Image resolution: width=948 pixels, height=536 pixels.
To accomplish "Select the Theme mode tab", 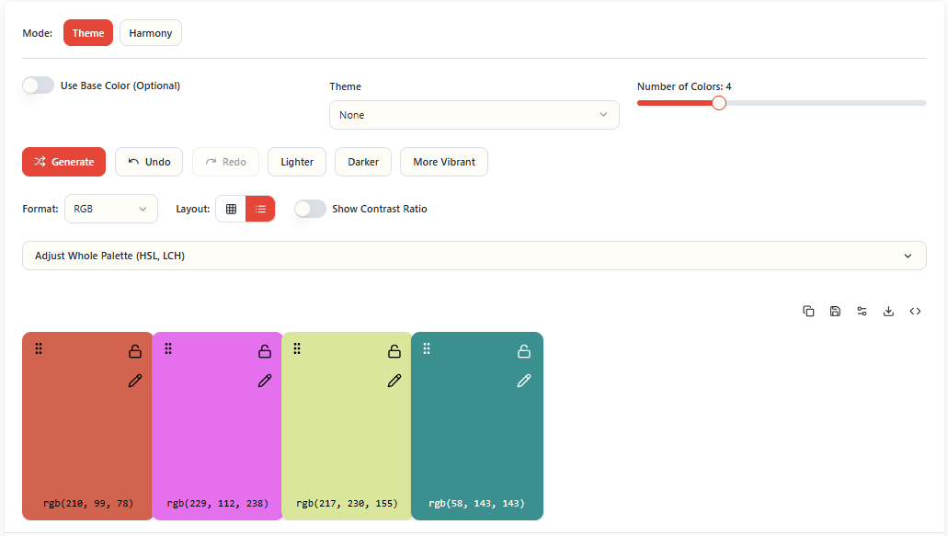I will [x=88, y=32].
